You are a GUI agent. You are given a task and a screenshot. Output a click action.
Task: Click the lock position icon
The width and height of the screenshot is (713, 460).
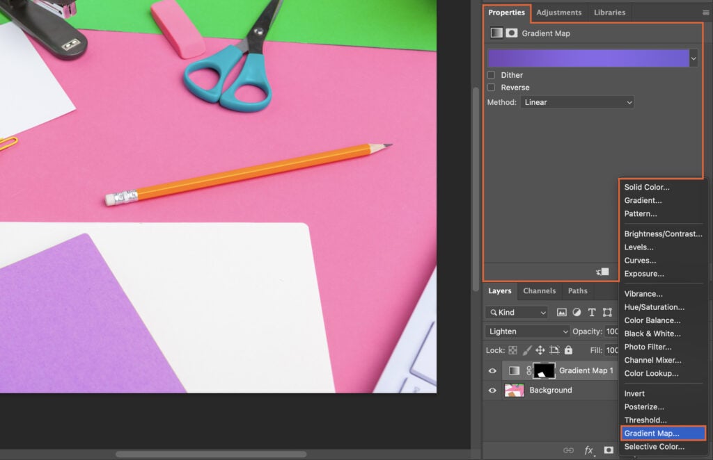coord(540,350)
